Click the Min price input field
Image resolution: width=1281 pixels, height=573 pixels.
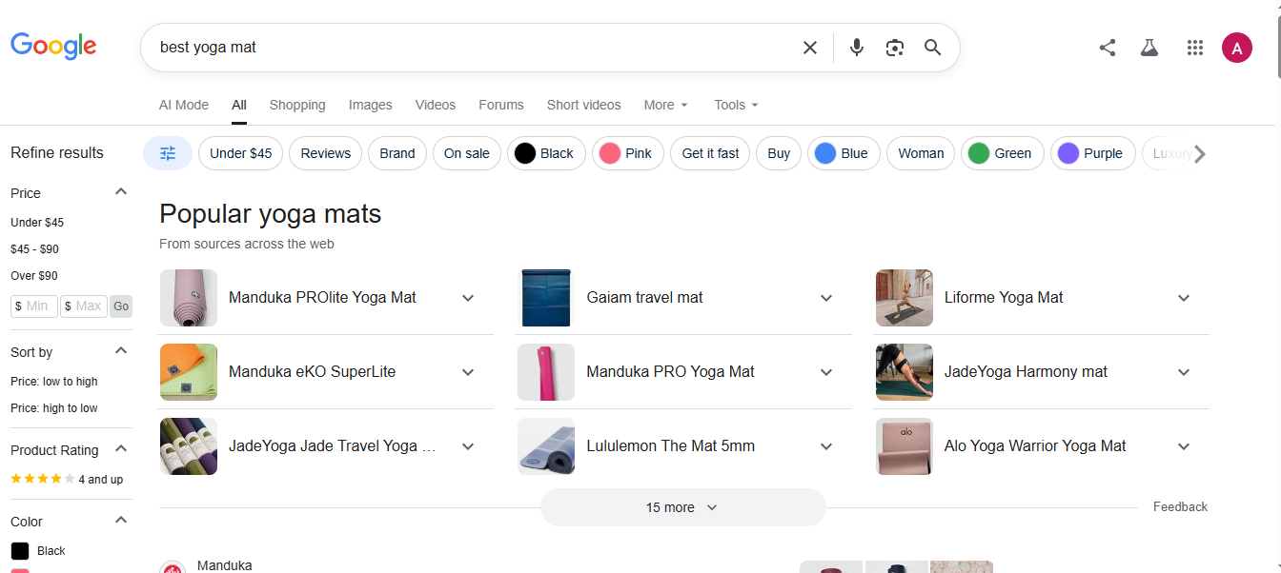[34, 306]
